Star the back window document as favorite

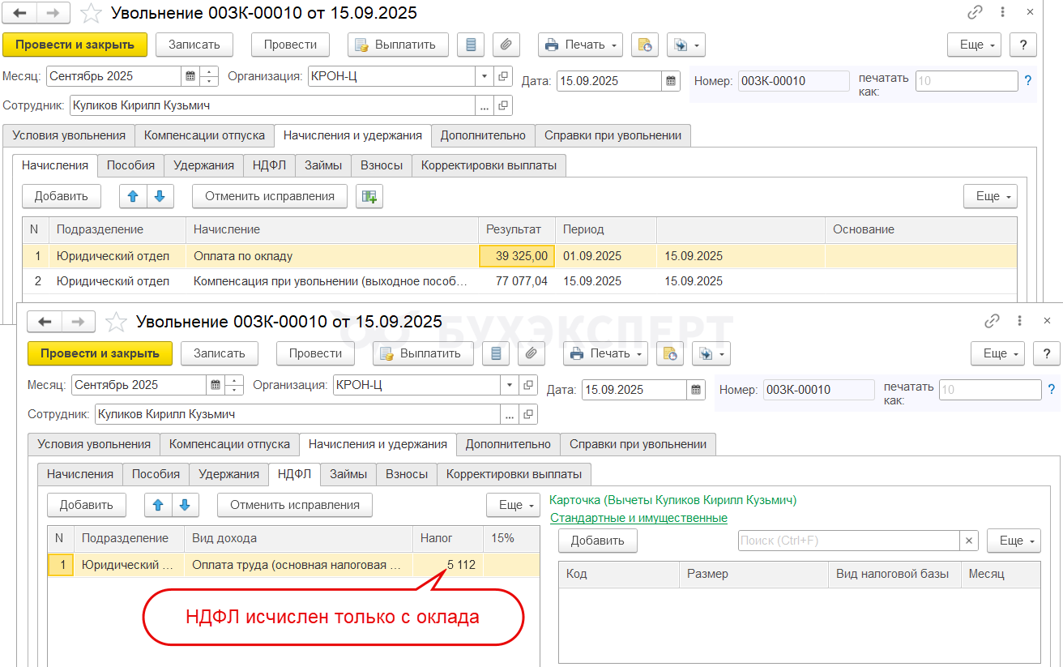92,13
